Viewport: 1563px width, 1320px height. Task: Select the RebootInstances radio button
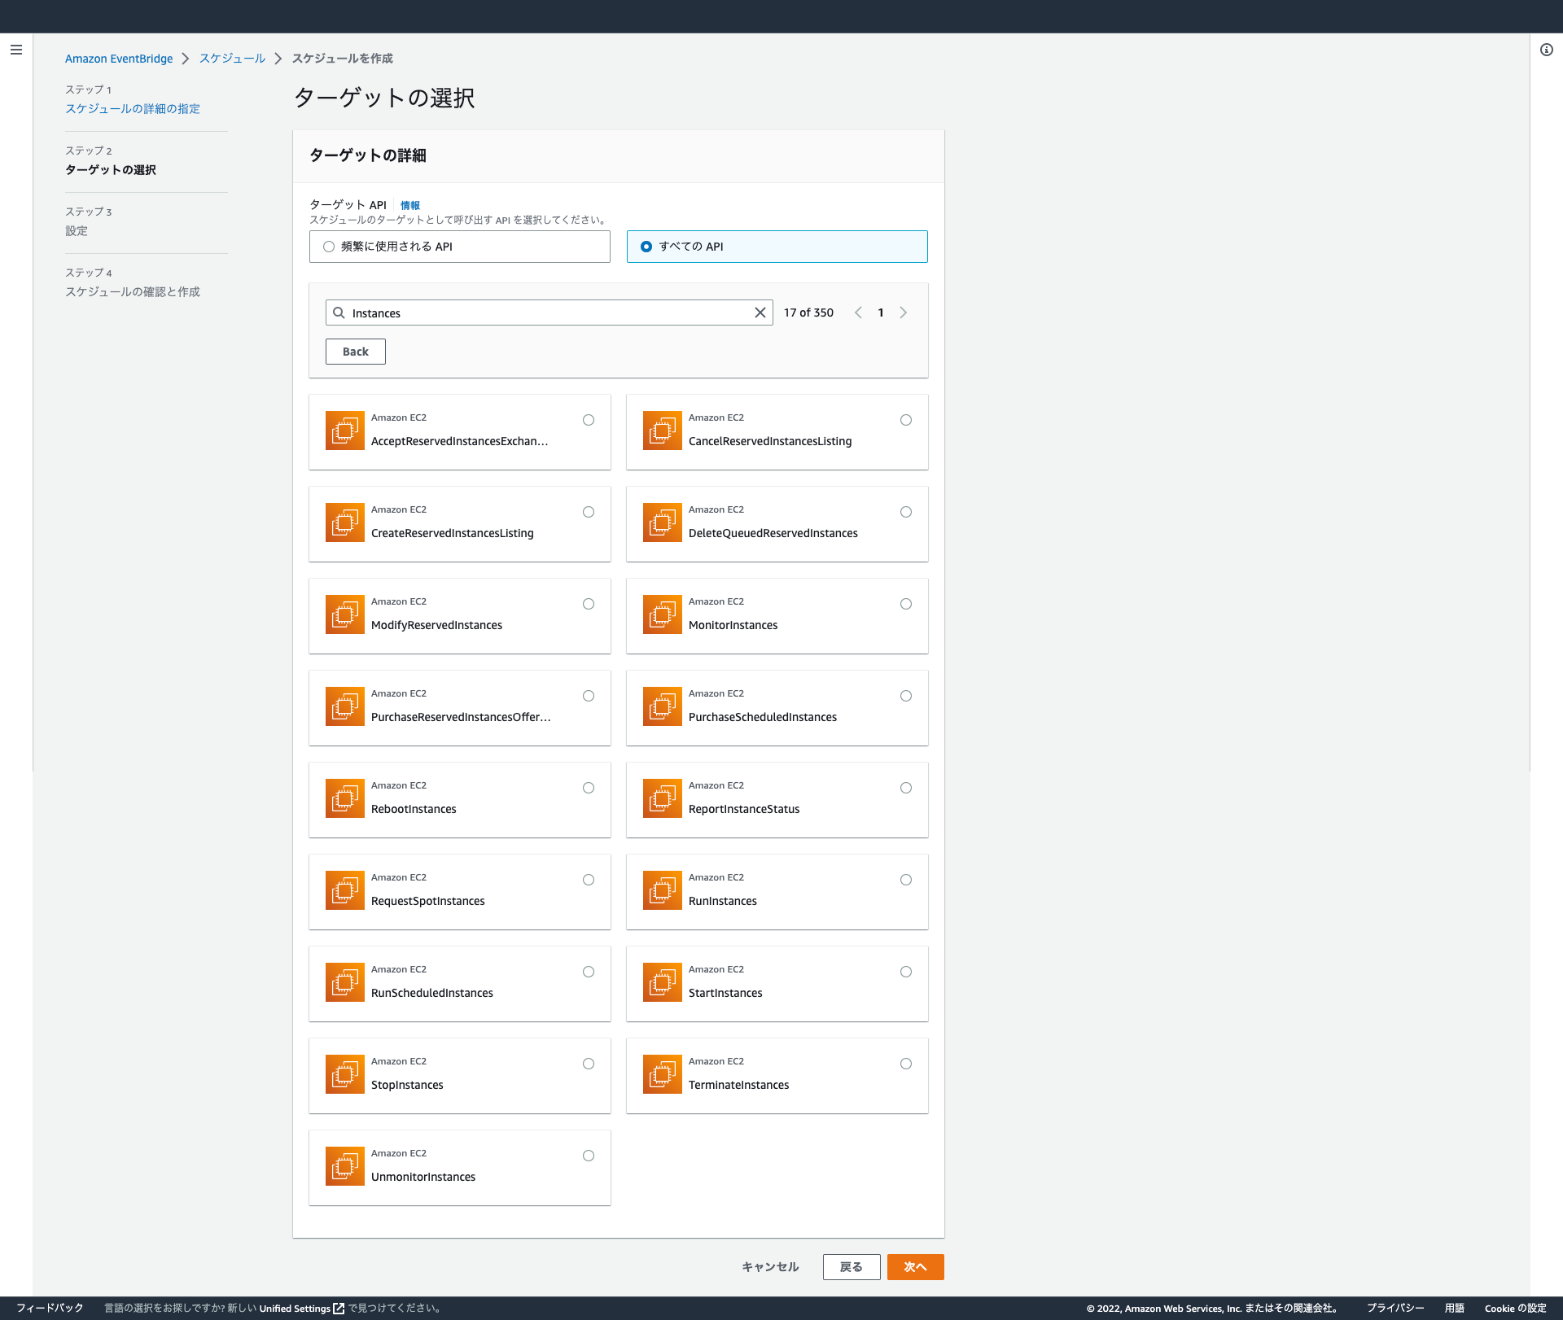pyautogui.click(x=589, y=788)
